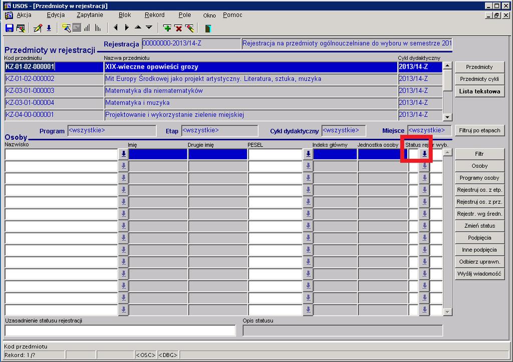The image size is (513, 362).
Task: Open the Edycja menu
Action: click(56, 15)
